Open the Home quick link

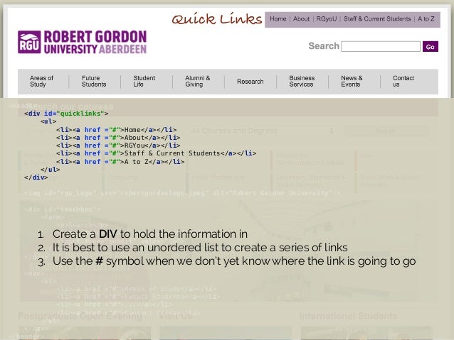tap(278, 19)
